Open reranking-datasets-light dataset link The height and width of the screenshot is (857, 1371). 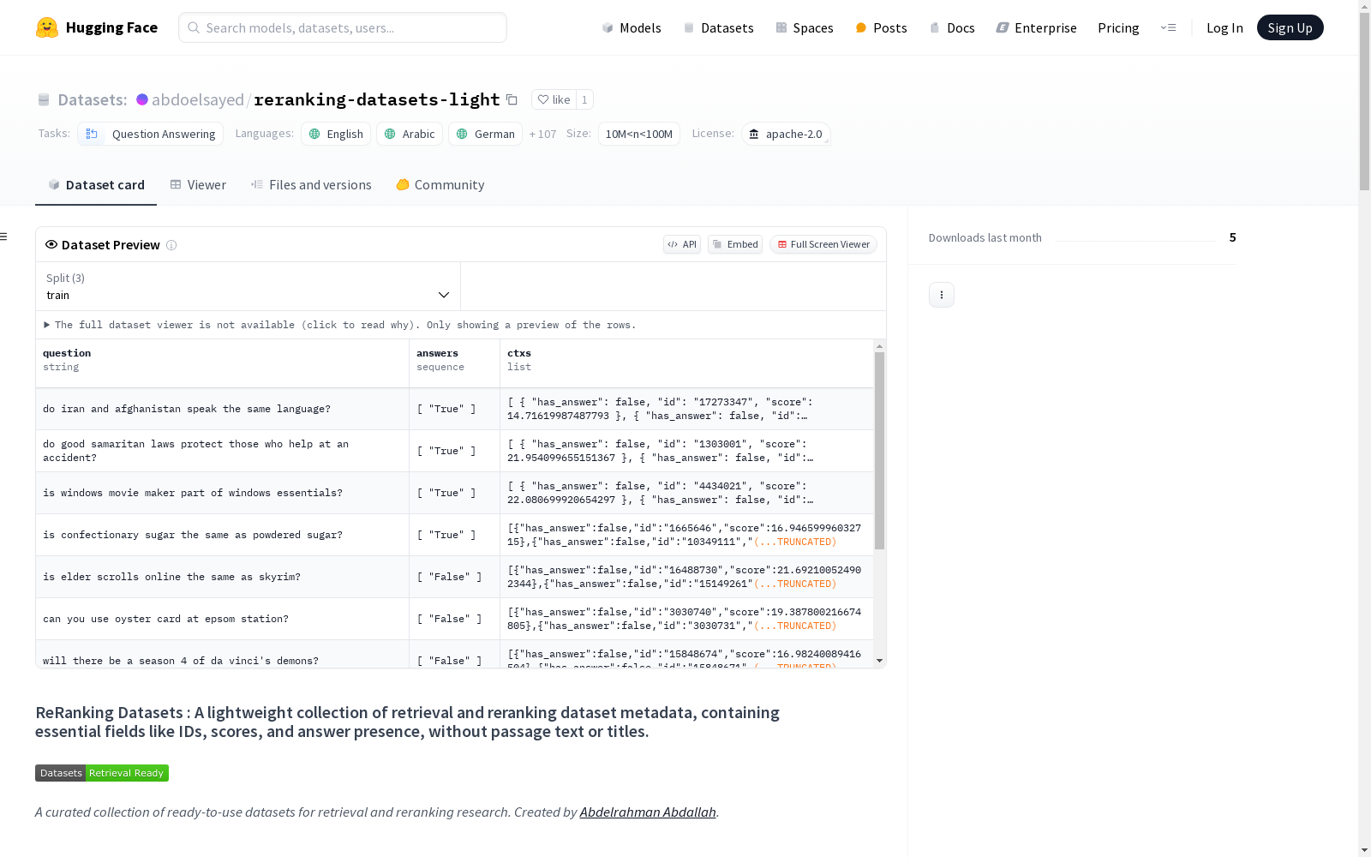tap(377, 99)
